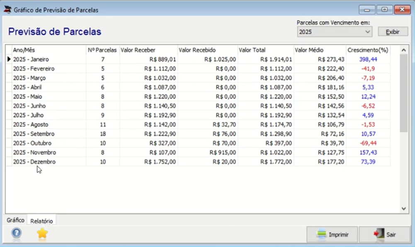This screenshot has height=247, width=415.
Task: Select the 2025 - Junho row
Action: coord(198,106)
